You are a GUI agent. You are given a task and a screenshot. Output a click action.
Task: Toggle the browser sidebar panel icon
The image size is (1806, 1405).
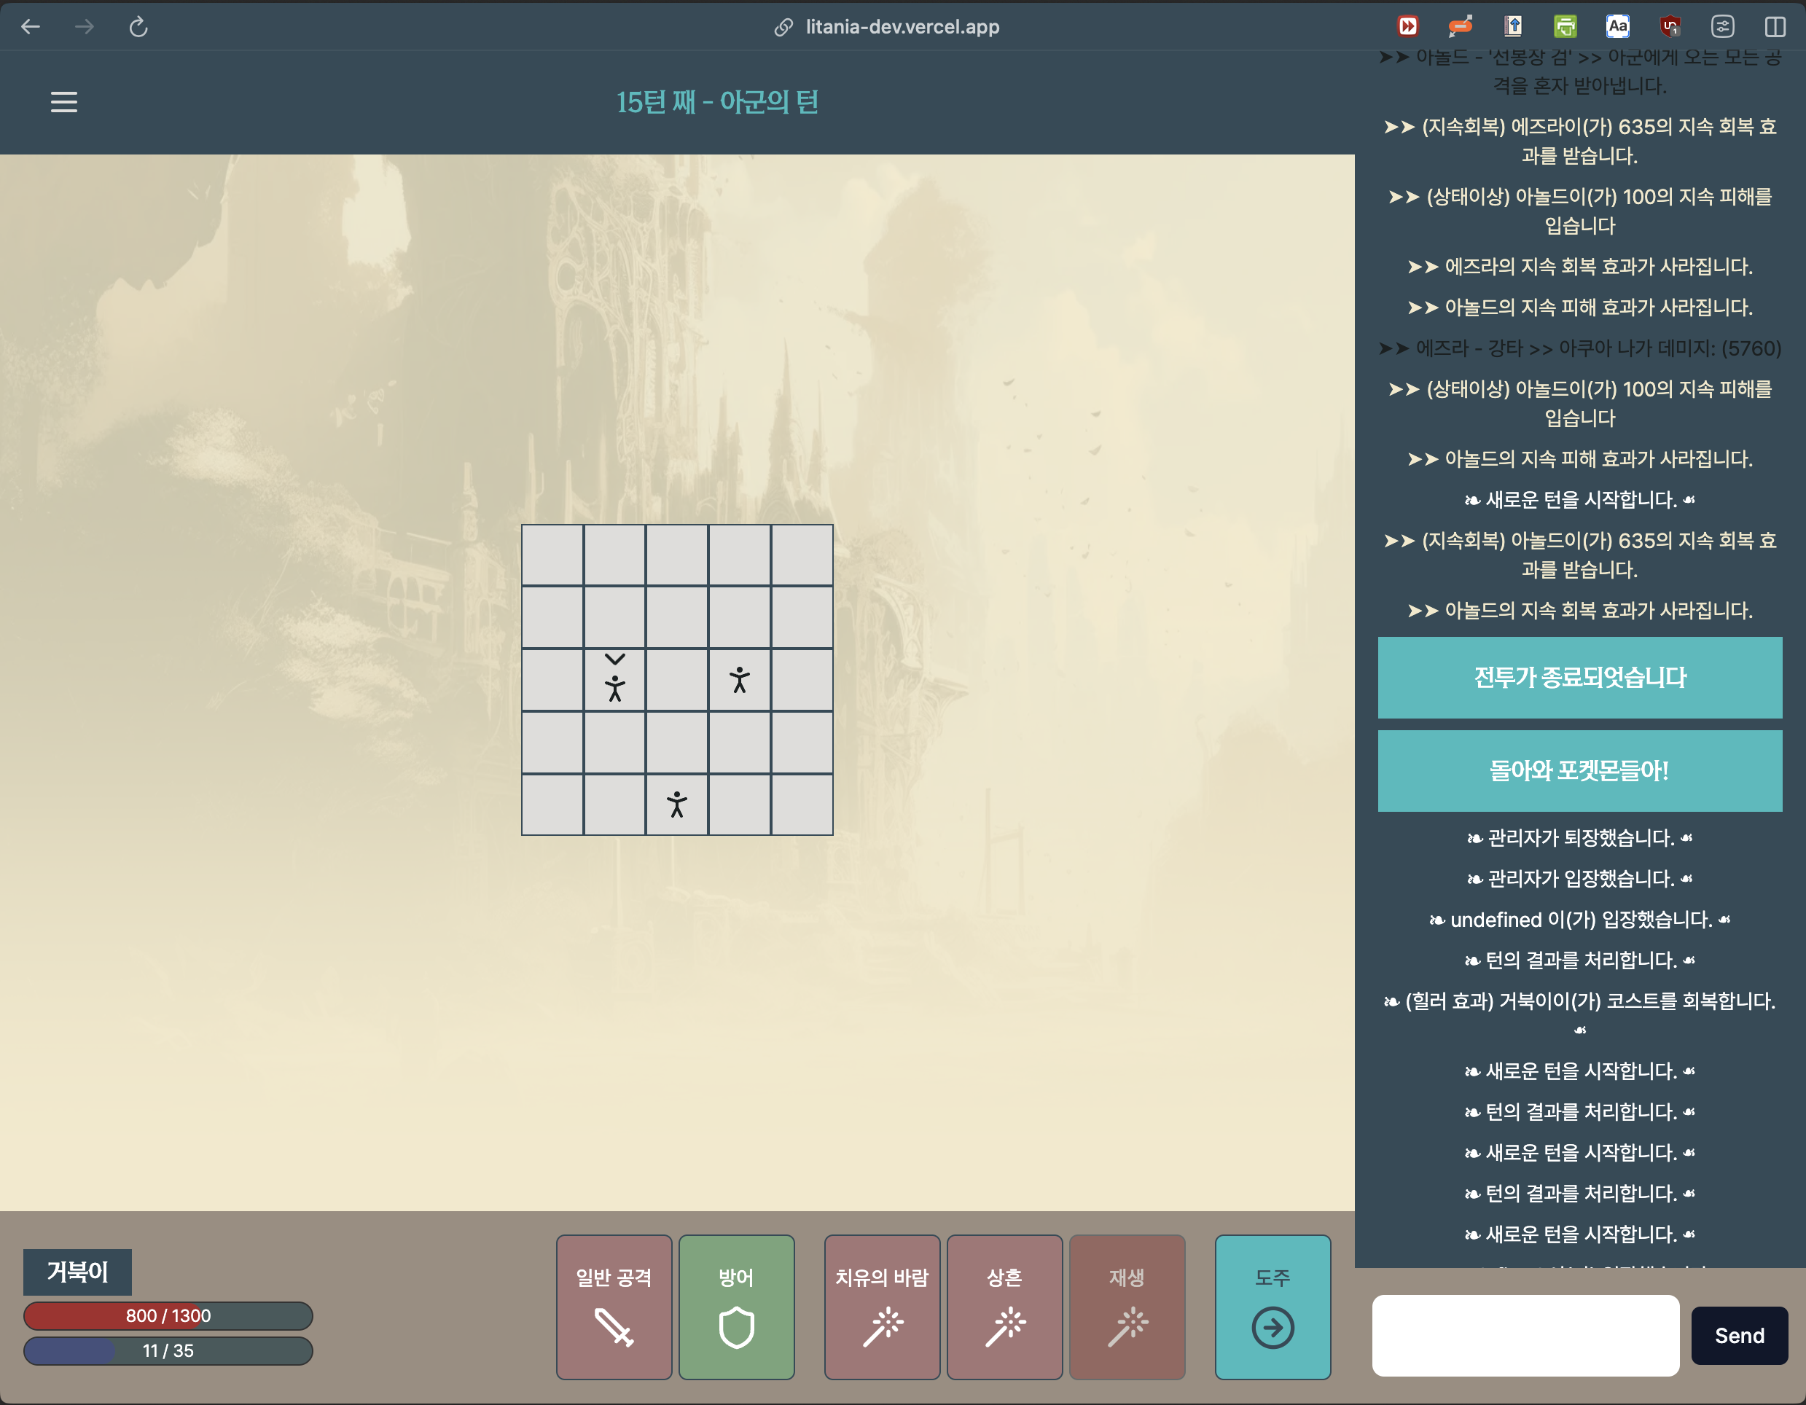pos(1775,26)
